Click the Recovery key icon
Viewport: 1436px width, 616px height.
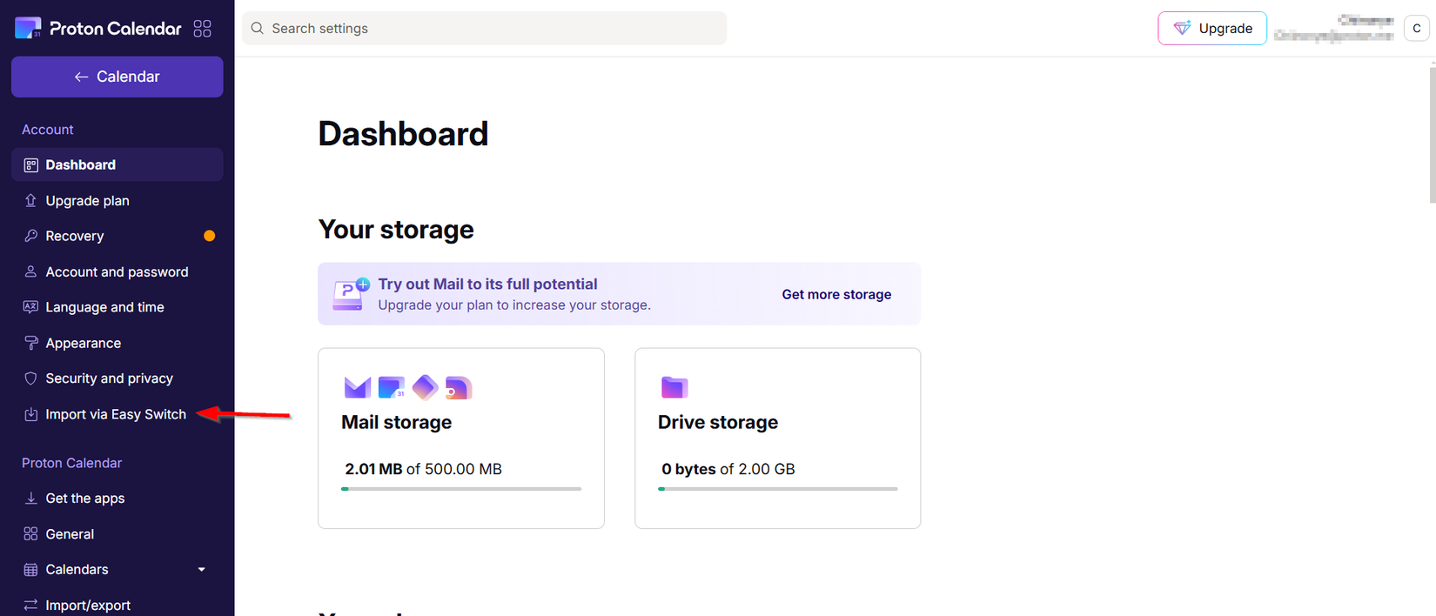point(30,236)
